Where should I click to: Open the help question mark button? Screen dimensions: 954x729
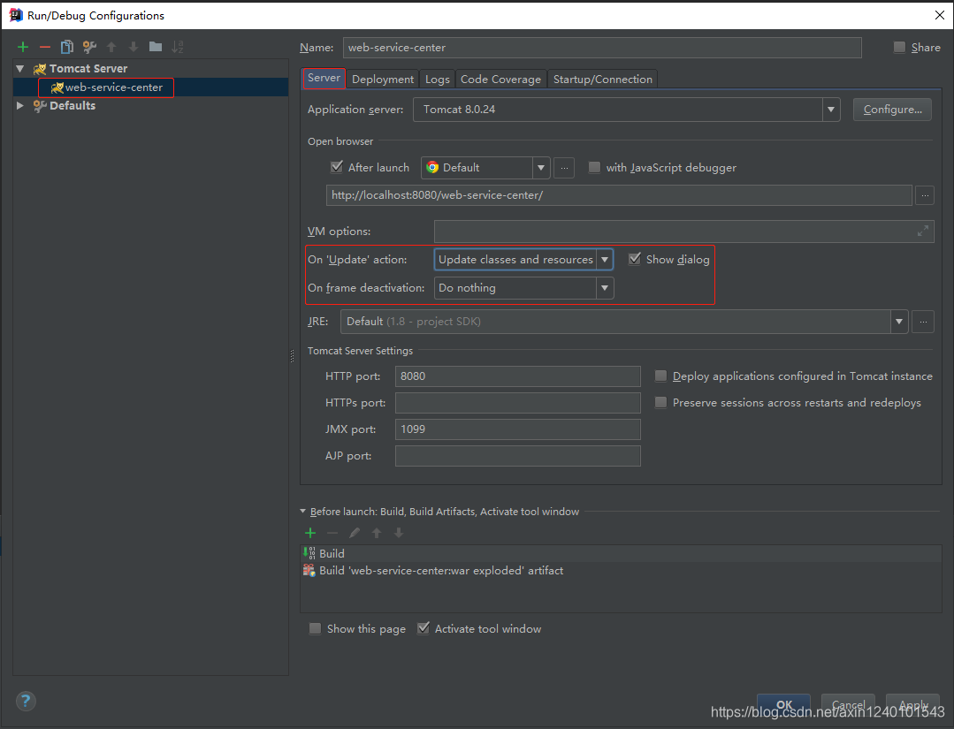pos(26,701)
